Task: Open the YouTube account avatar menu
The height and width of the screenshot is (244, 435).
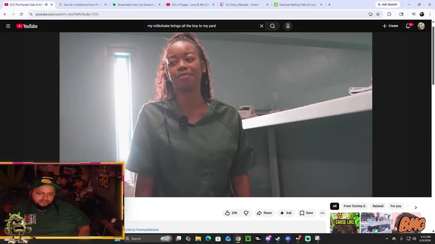Action: 421,26
